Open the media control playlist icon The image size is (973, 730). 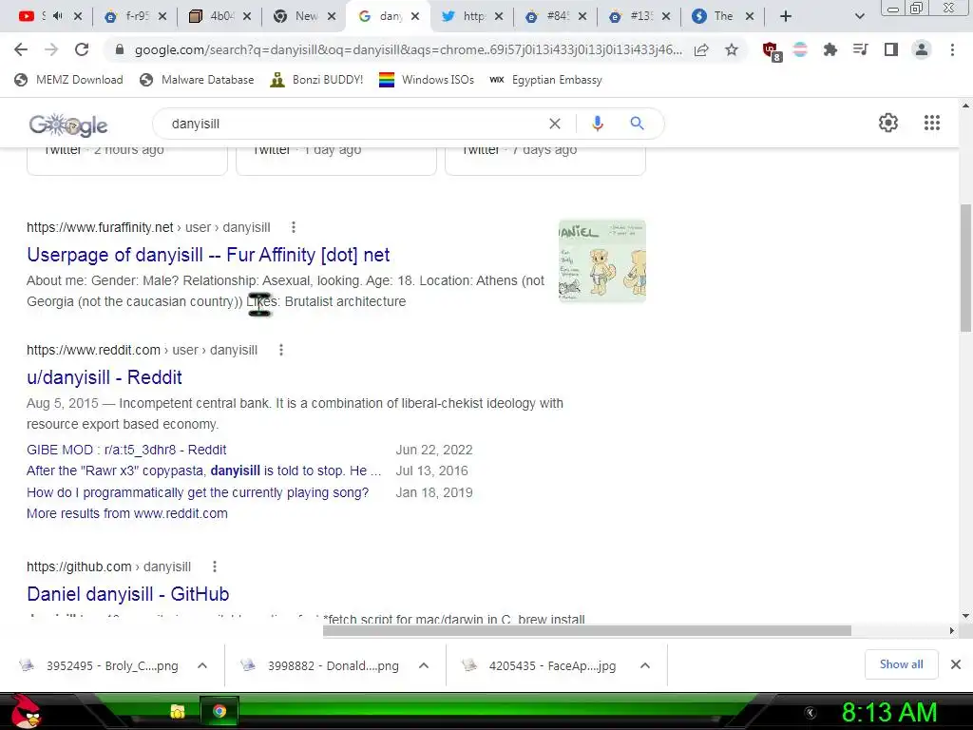[x=860, y=49]
